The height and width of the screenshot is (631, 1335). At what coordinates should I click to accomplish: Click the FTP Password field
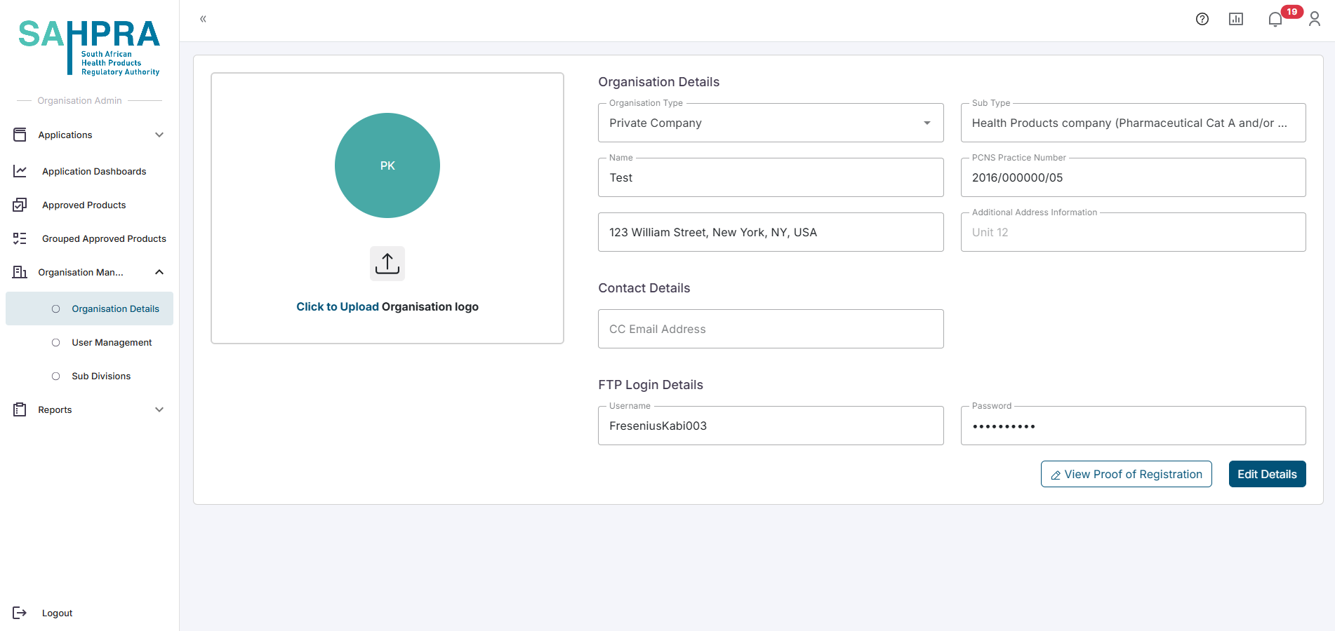click(x=1133, y=426)
